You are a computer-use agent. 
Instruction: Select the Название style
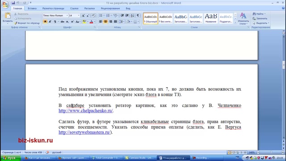211,18
